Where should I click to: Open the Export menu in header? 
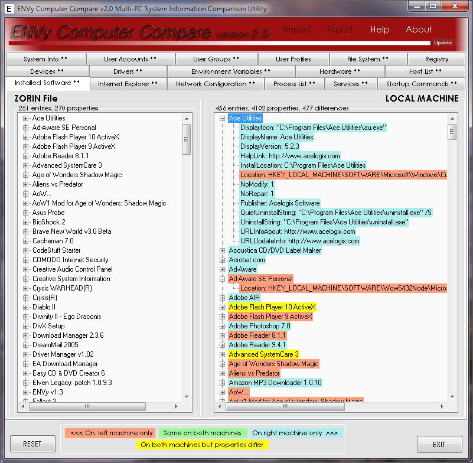340,30
